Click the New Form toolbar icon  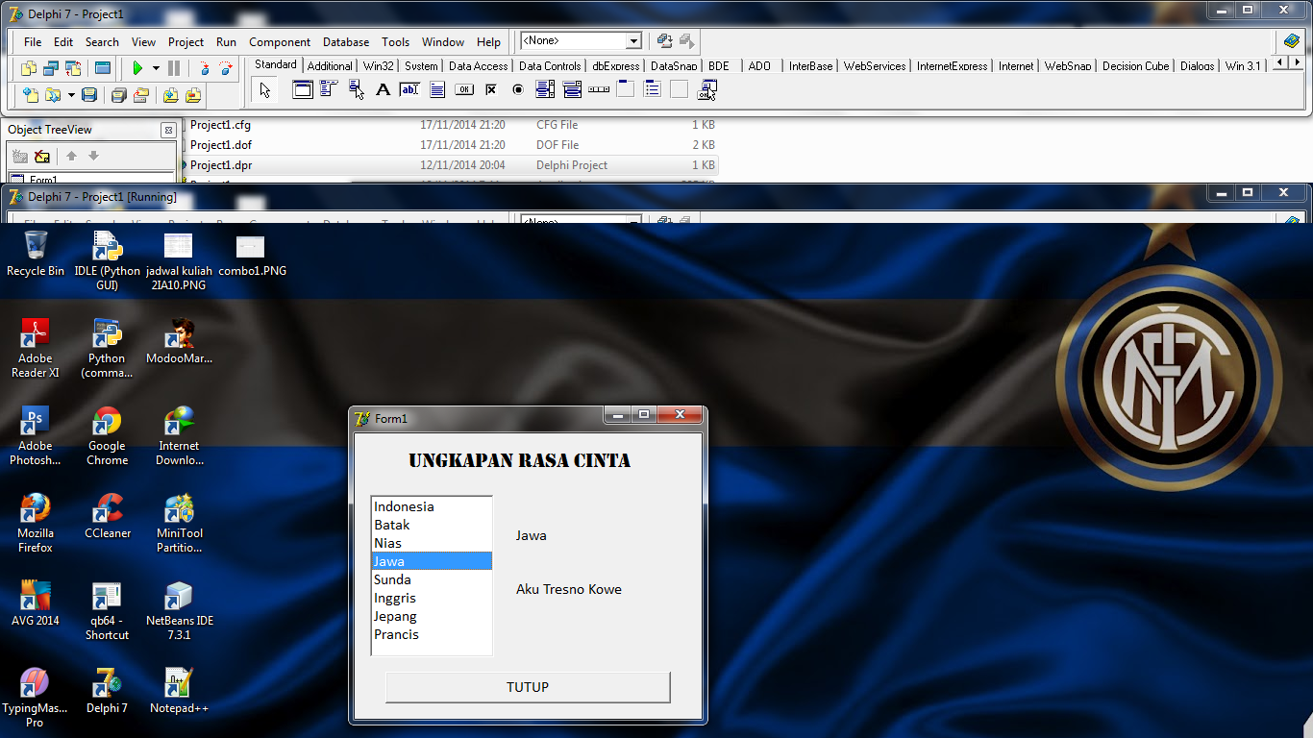point(102,68)
